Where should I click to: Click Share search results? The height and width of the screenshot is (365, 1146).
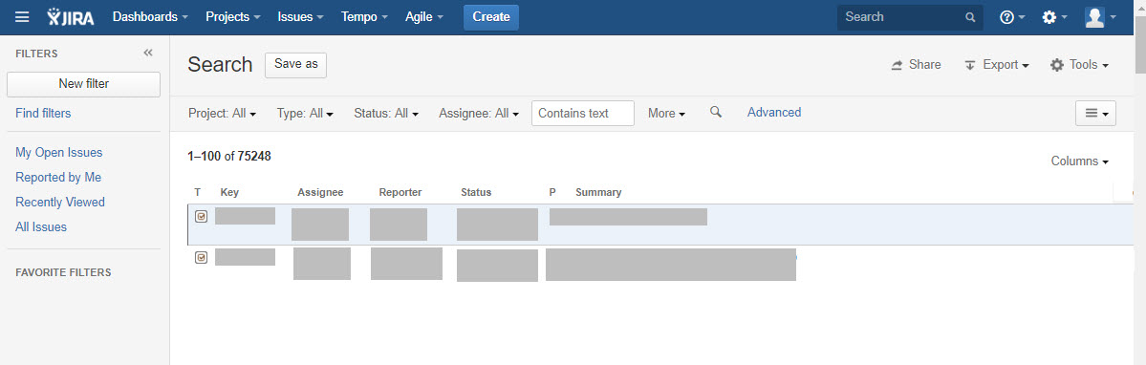tap(916, 65)
